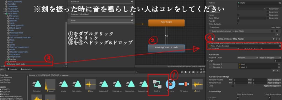Open Apply If Stopped dropdown for Random Volume
Screen dimensions: 282x100
click(x=274, y=80)
